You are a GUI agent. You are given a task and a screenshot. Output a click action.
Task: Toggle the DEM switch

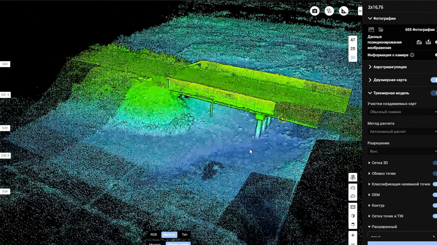[434, 195]
